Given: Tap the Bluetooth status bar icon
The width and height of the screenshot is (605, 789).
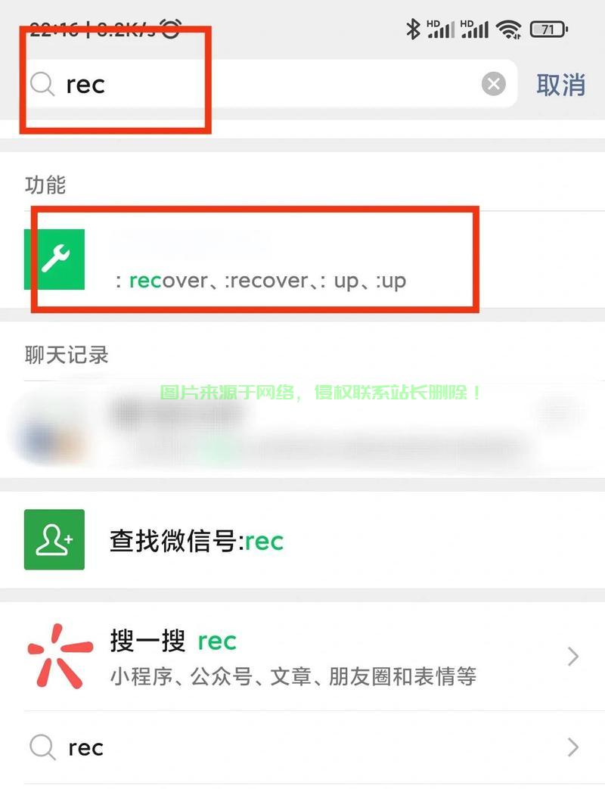Looking at the screenshot, I should coord(413,30).
